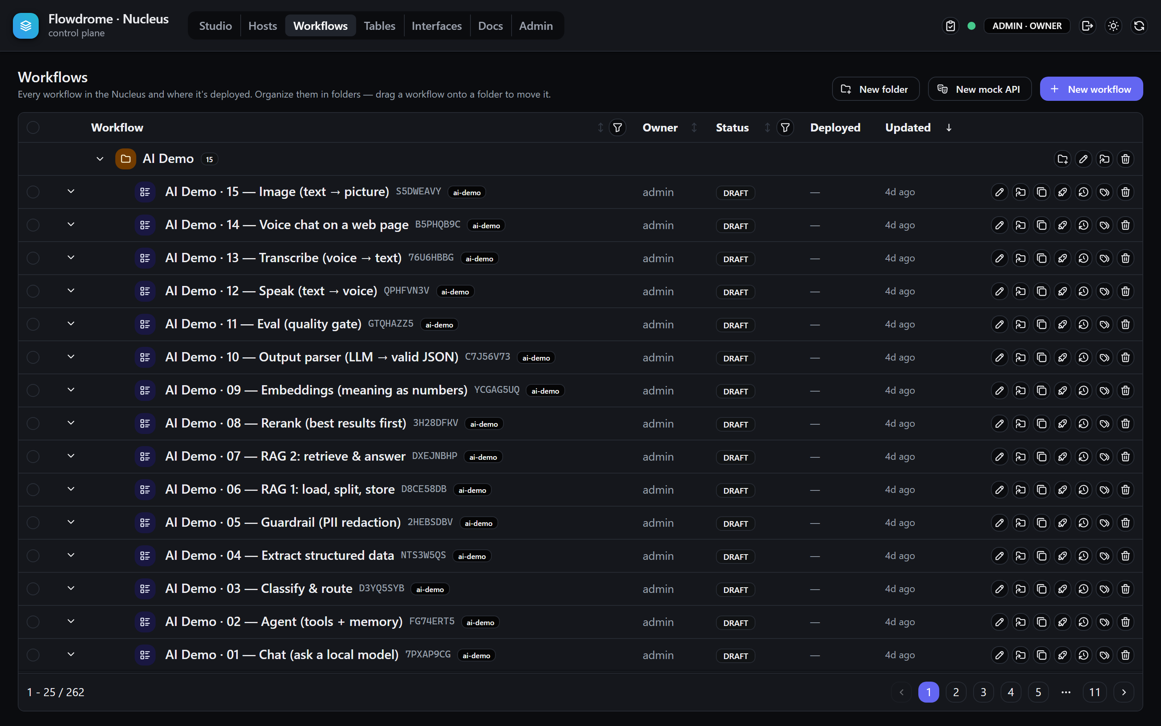Select the AI Demo 08 Rerank checkbox
1161x726 pixels.
point(33,423)
